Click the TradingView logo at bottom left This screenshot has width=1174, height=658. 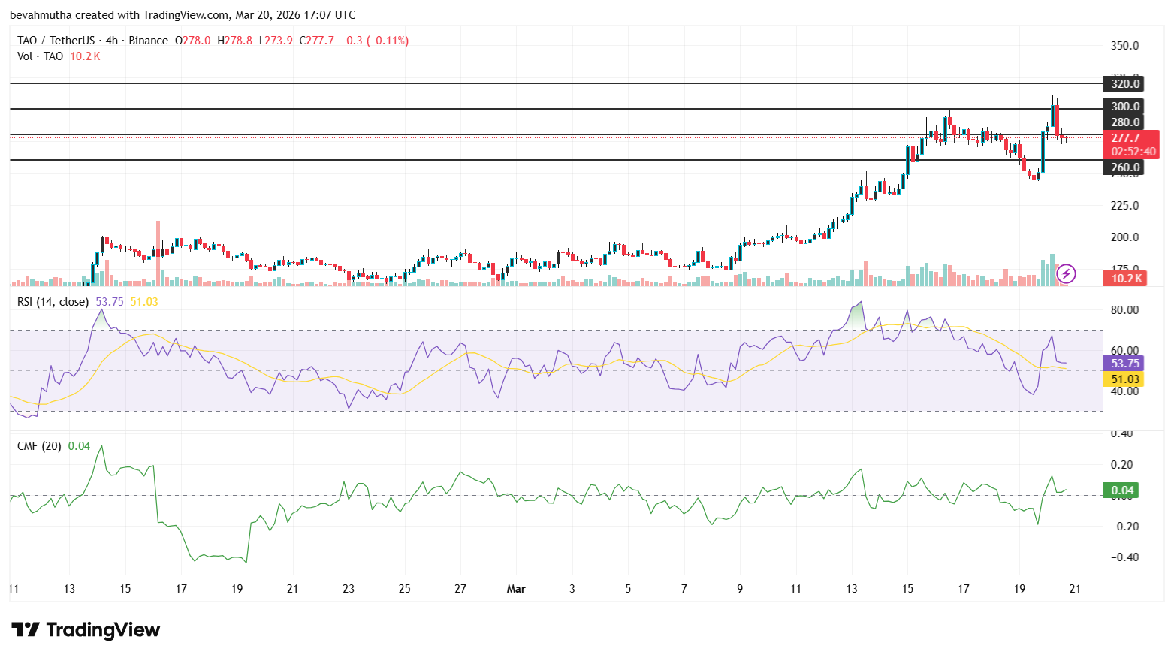click(x=85, y=631)
